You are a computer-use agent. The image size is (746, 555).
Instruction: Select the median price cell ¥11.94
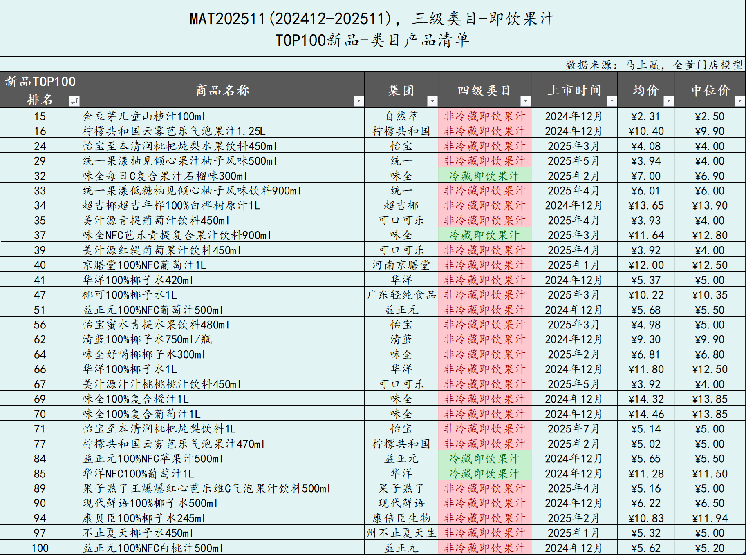tap(709, 518)
